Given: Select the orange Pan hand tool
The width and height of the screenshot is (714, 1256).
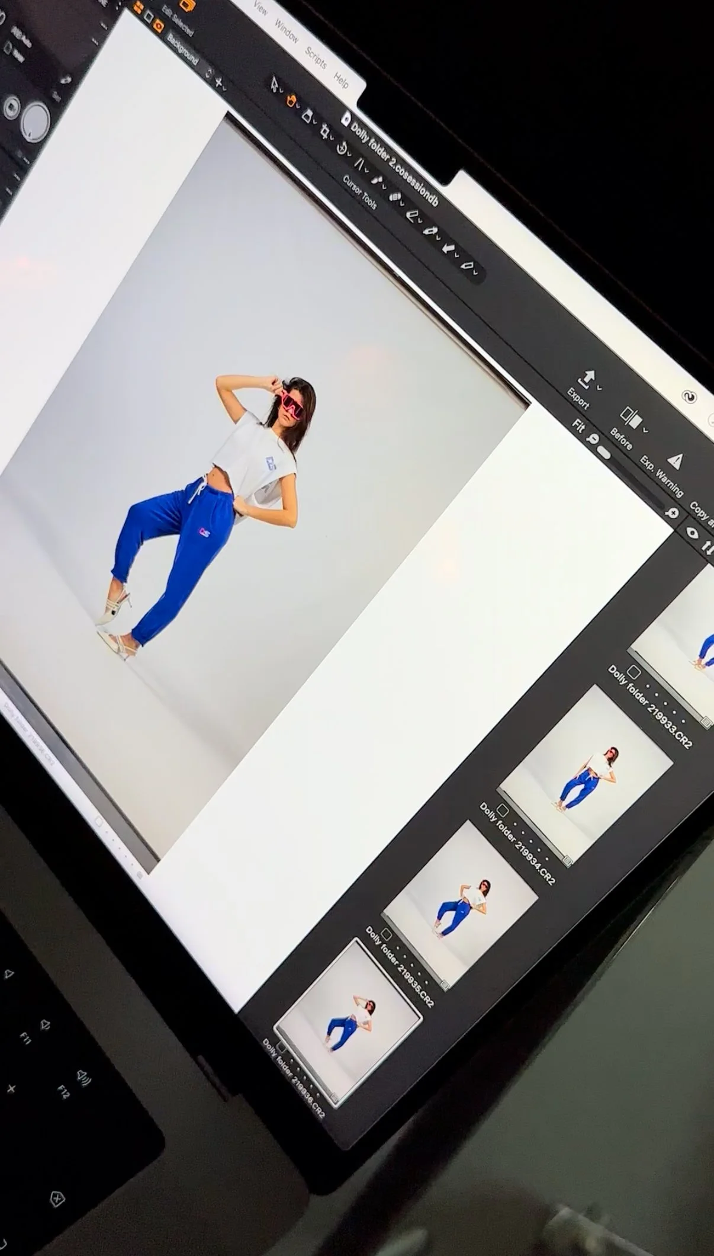Looking at the screenshot, I should click(x=291, y=99).
